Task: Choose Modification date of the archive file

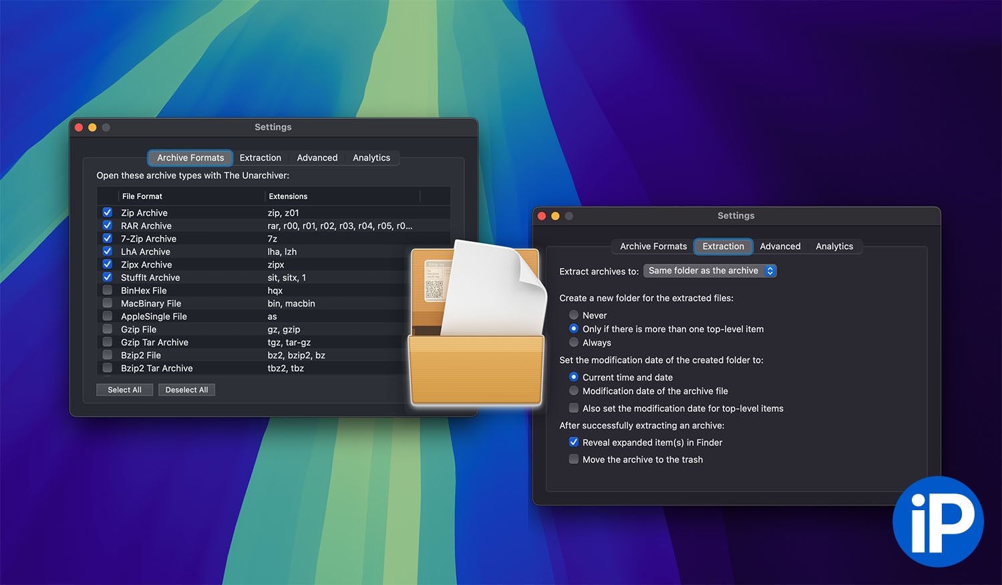Action: (573, 391)
